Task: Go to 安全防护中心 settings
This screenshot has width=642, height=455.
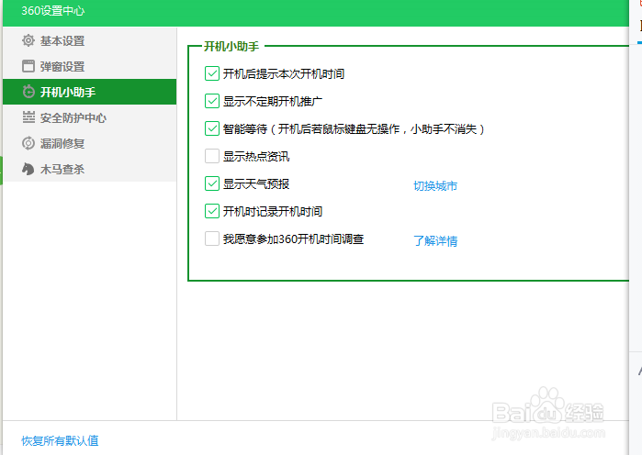Action: pos(90,117)
